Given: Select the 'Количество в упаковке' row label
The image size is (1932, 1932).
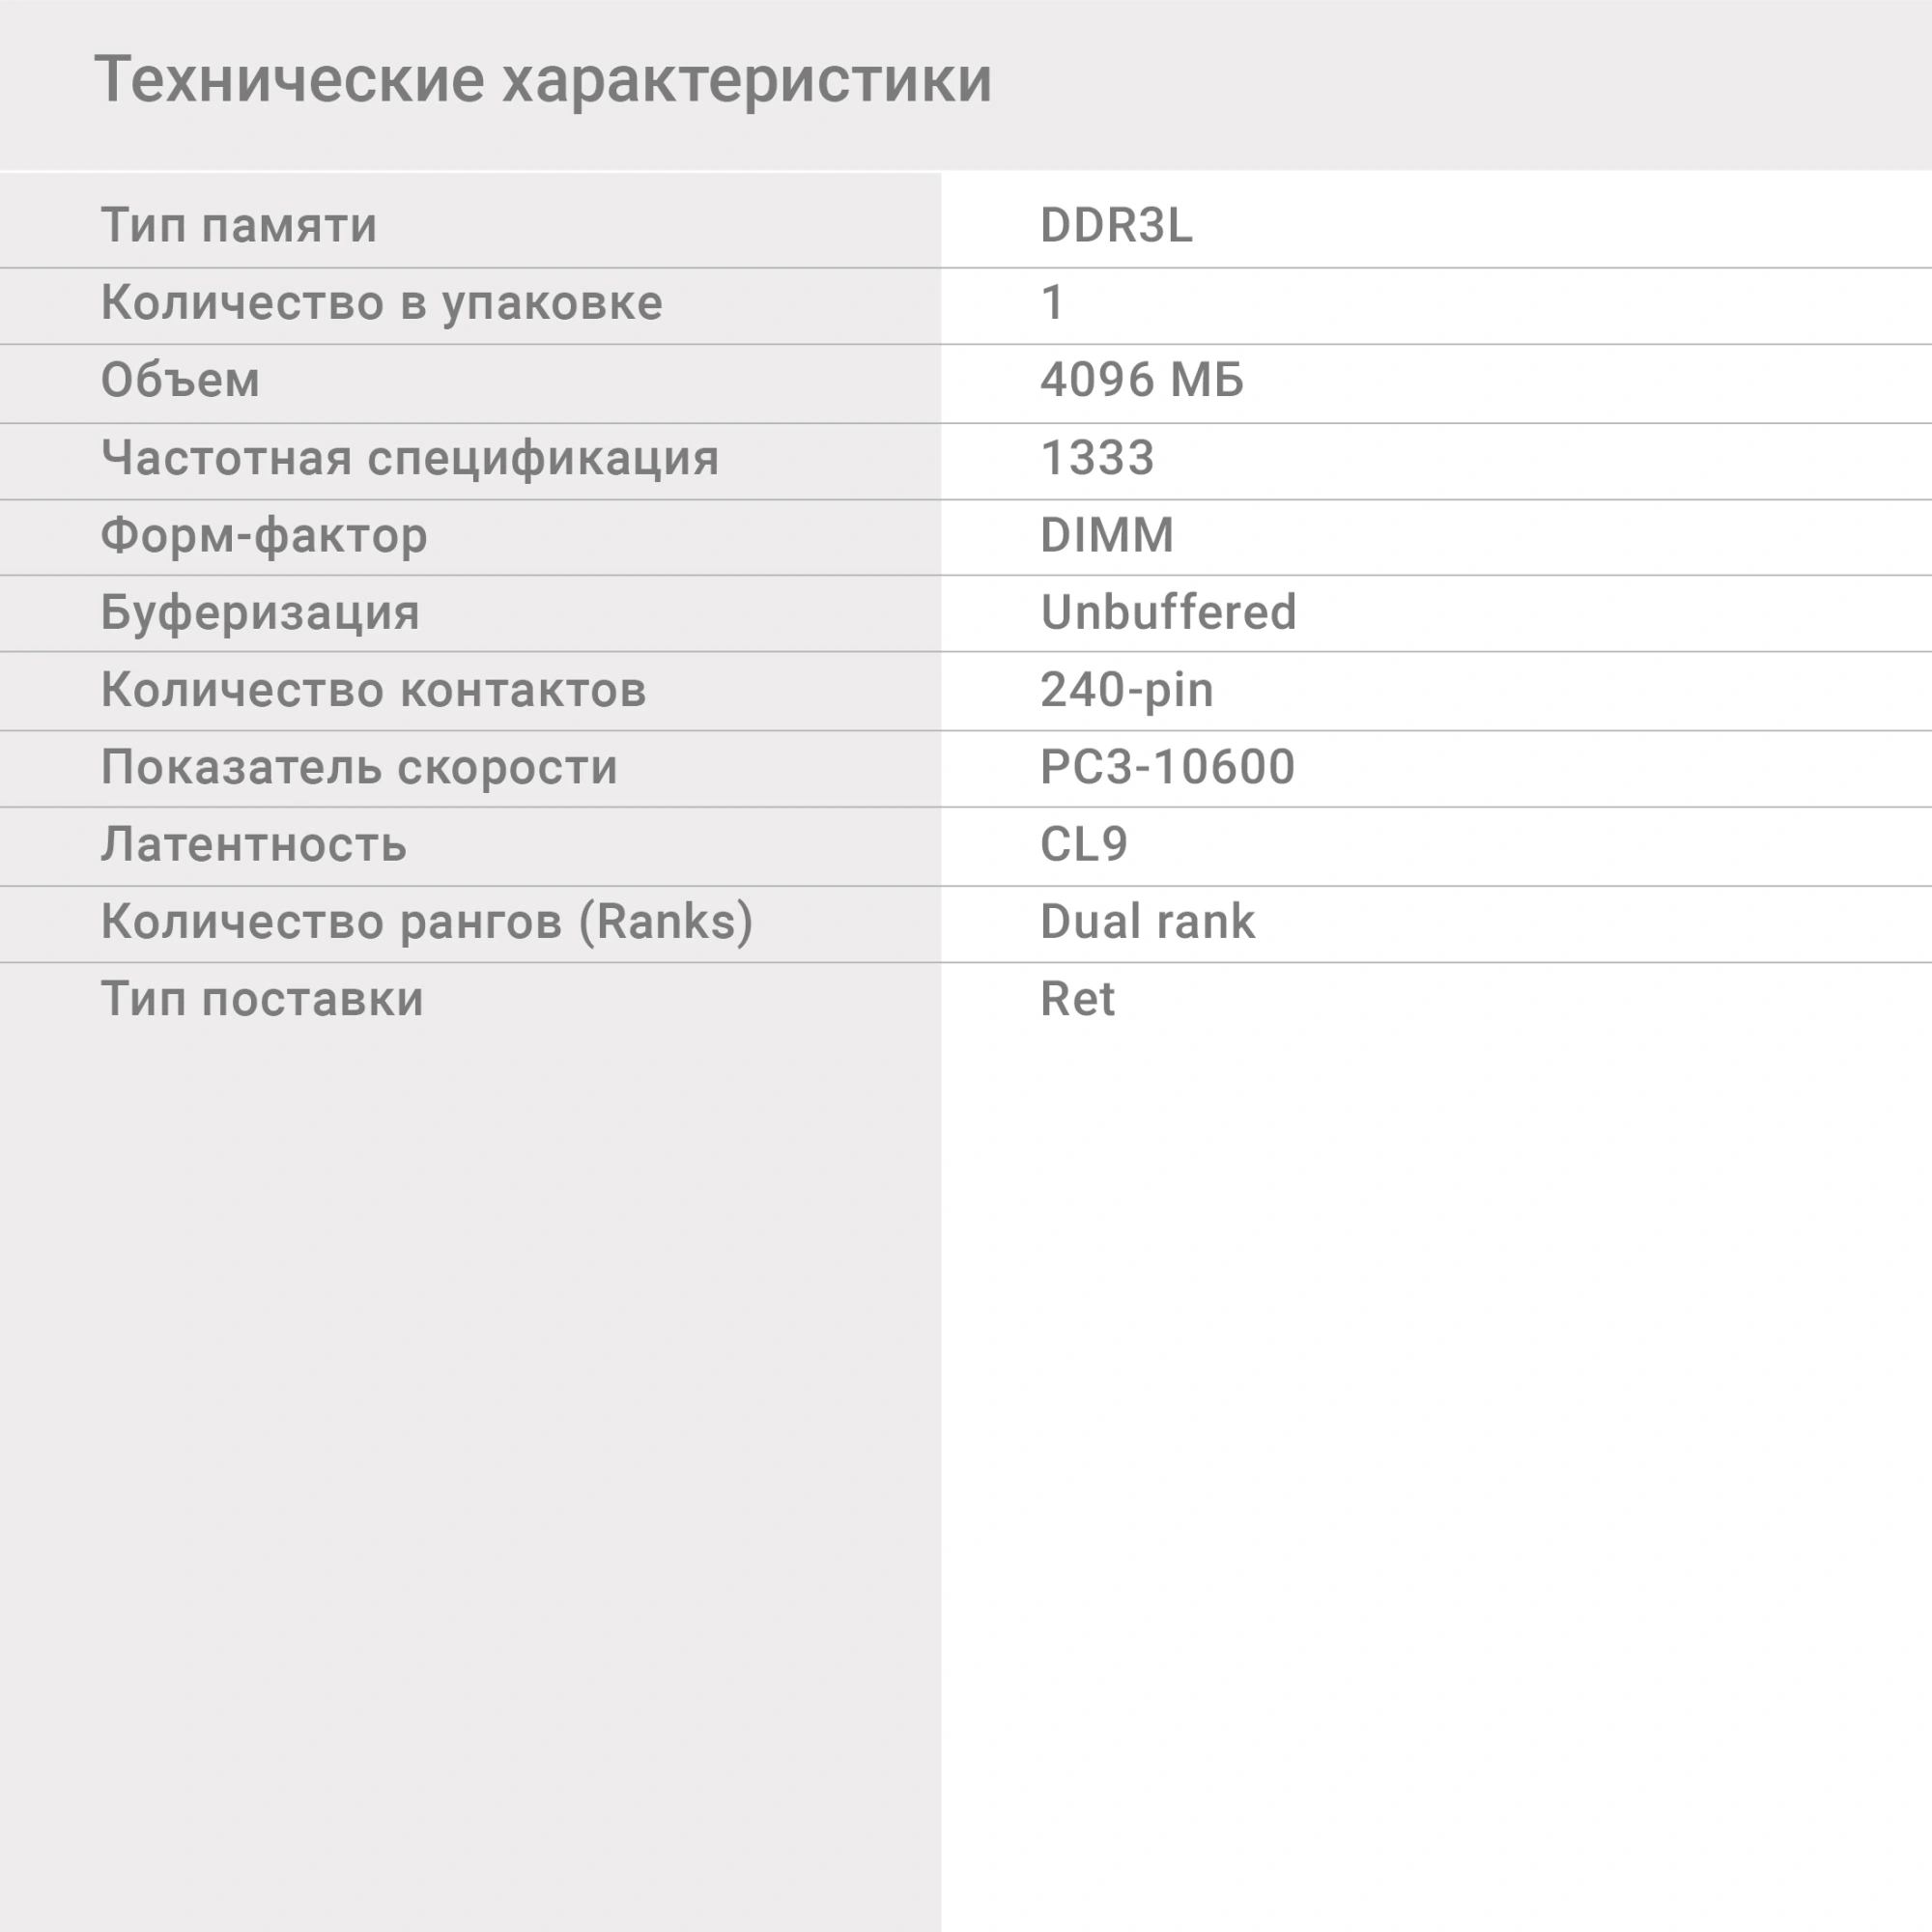Looking at the screenshot, I should [382, 304].
